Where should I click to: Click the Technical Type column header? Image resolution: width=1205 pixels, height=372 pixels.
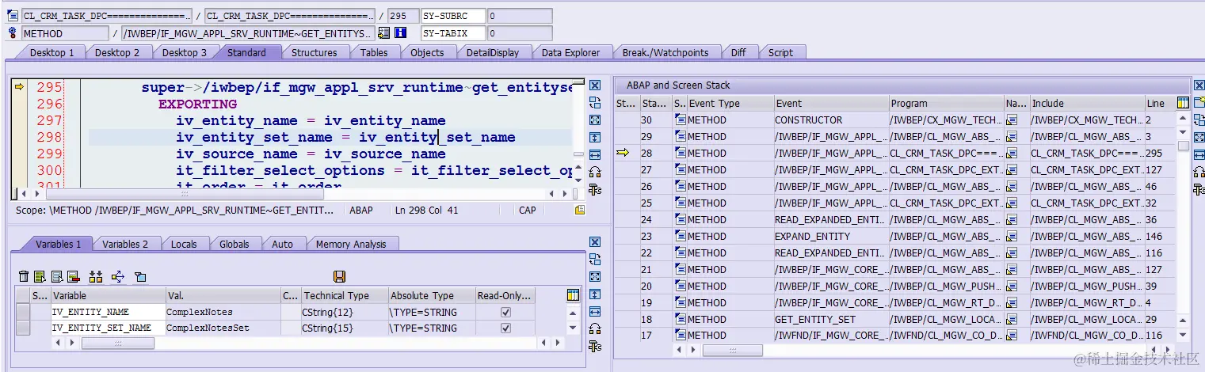coord(345,296)
